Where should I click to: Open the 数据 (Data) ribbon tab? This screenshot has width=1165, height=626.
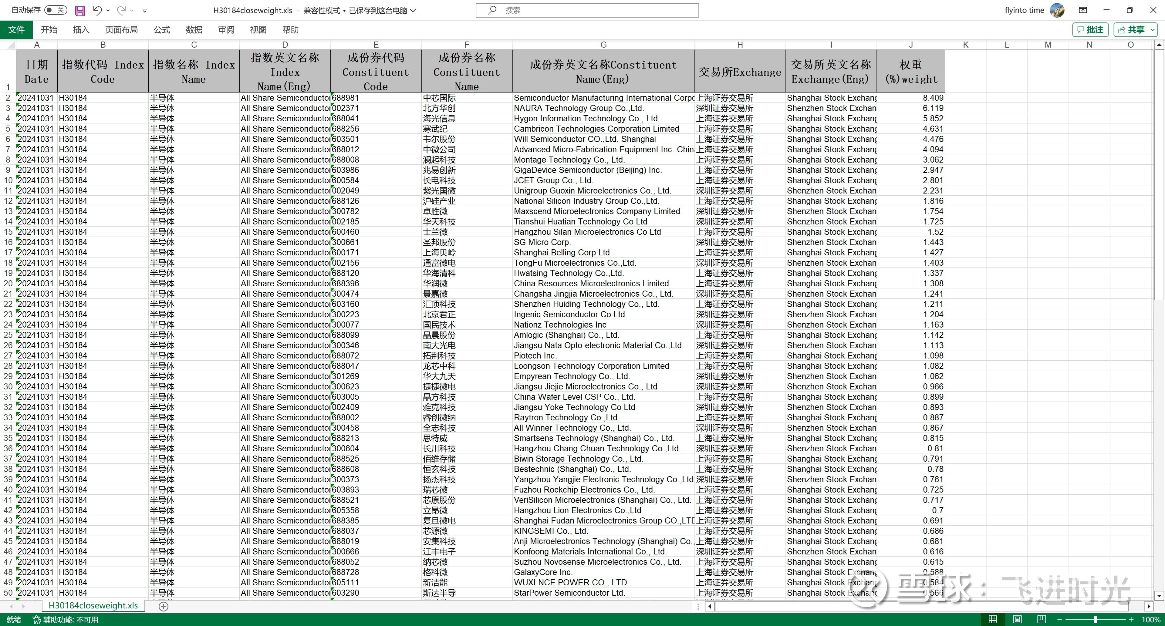(x=194, y=30)
